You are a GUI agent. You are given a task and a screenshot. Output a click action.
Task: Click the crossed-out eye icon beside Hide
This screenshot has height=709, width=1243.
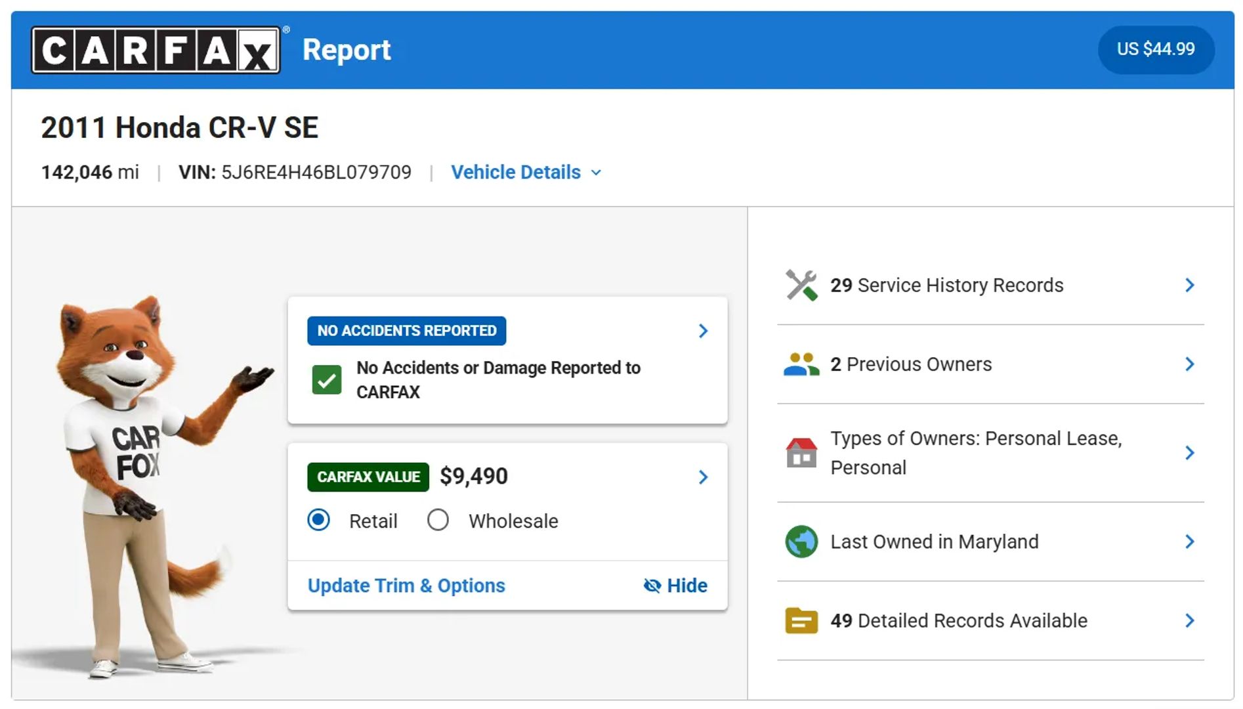[652, 586]
